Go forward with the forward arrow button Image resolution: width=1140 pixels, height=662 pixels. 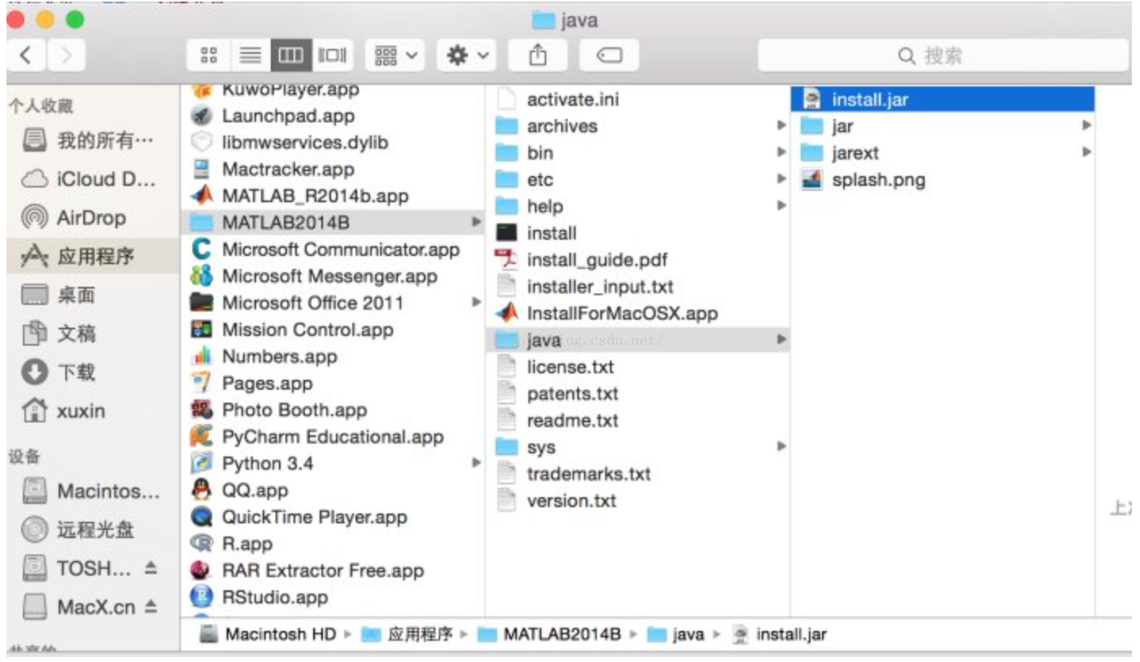pyautogui.click(x=66, y=55)
